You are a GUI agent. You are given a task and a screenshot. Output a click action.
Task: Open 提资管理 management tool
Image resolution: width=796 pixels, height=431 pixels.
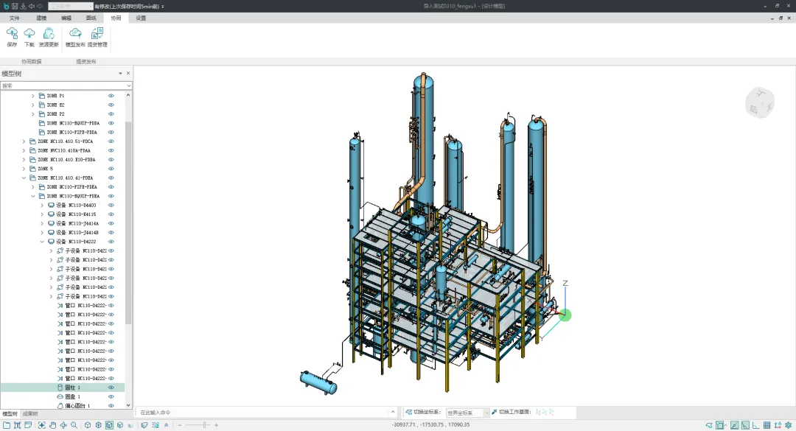pos(97,33)
